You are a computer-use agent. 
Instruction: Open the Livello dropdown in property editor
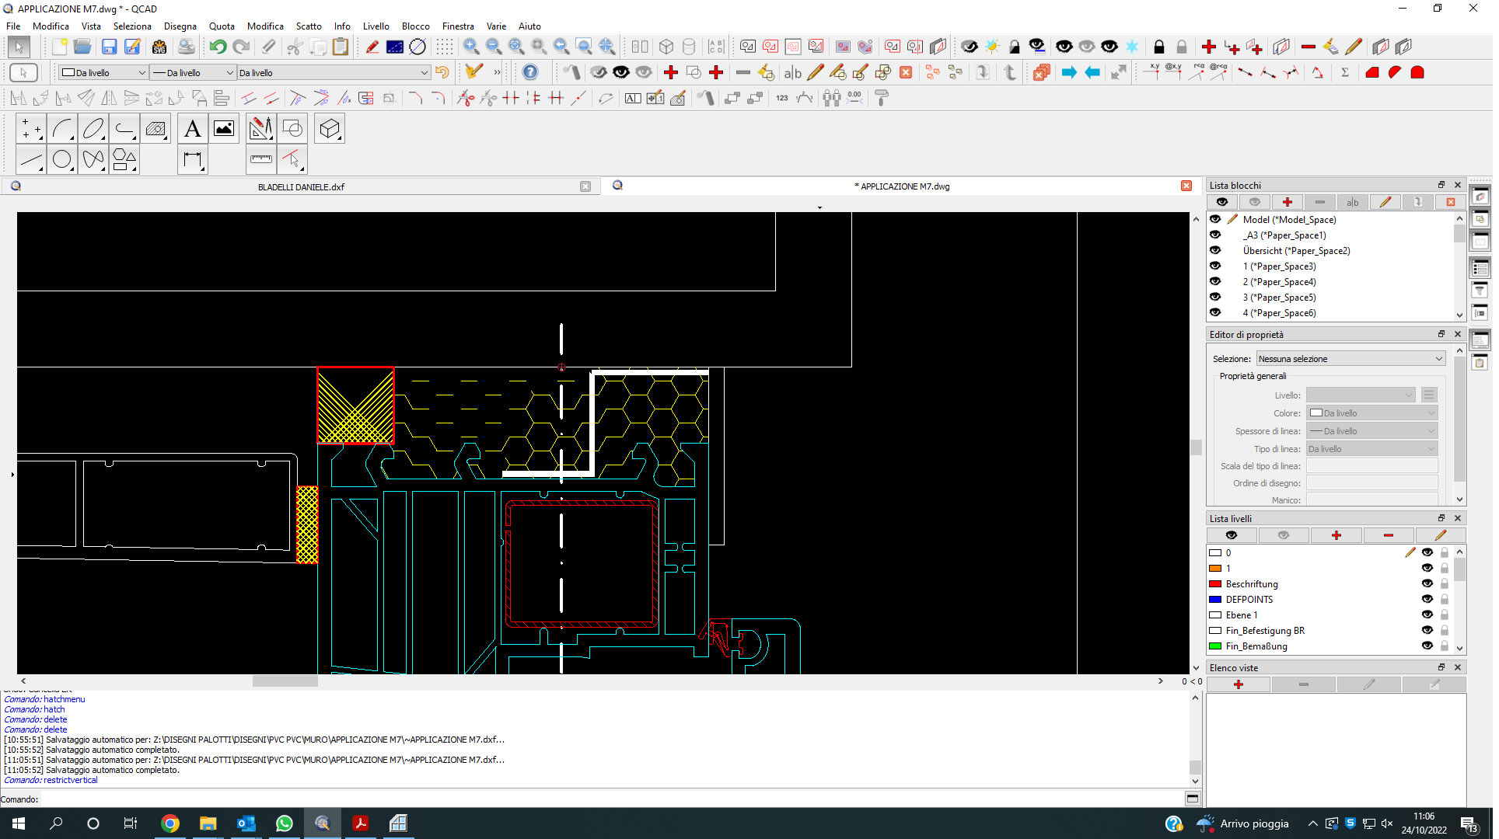(1361, 395)
